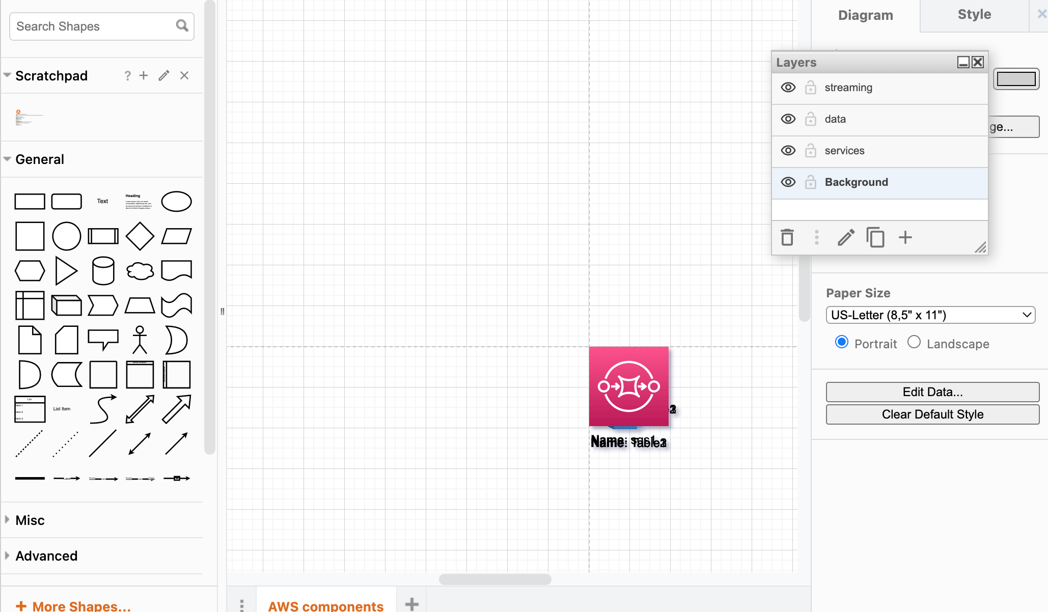Click the background color swatch in the Diagram panel
The height and width of the screenshot is (612, 1048).
(x=1016, y=79)
